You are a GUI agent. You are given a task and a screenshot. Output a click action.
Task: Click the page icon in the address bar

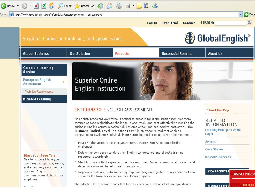pos(12,14)
